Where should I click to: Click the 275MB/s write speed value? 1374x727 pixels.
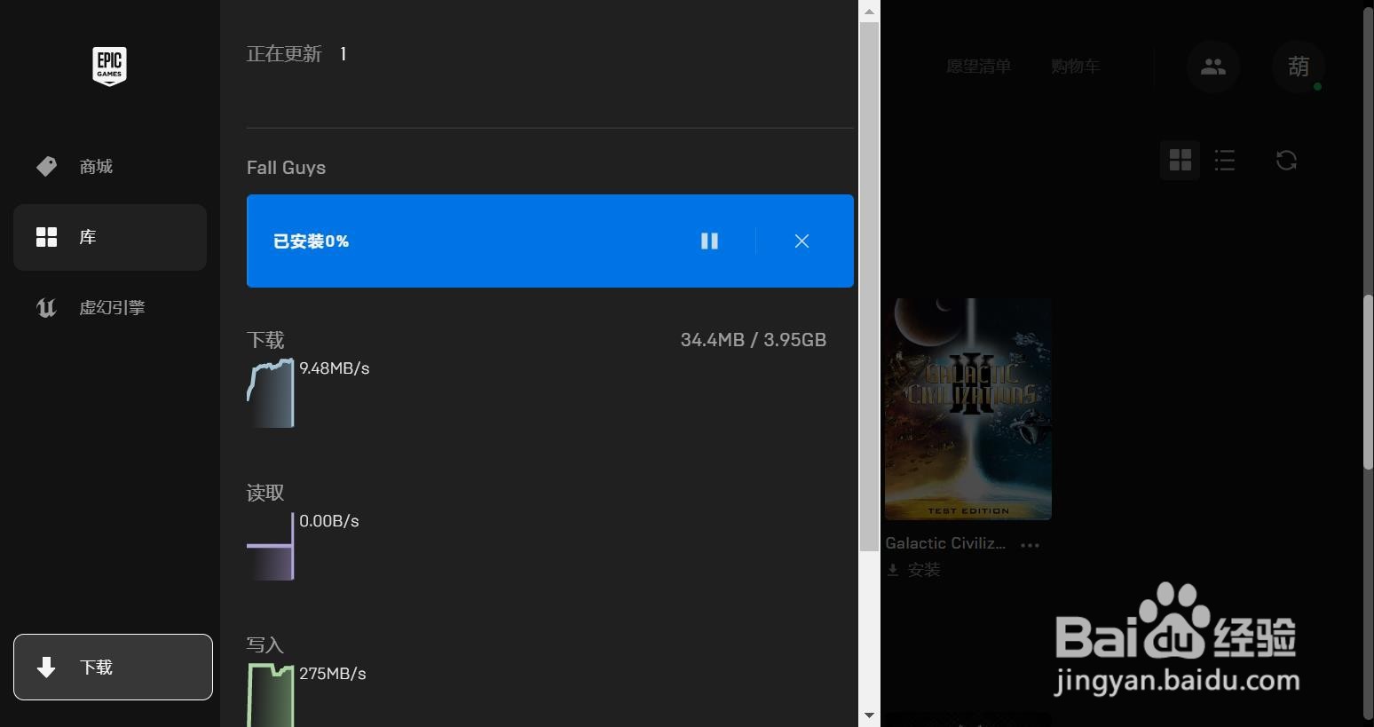click(x=333, y=674)
